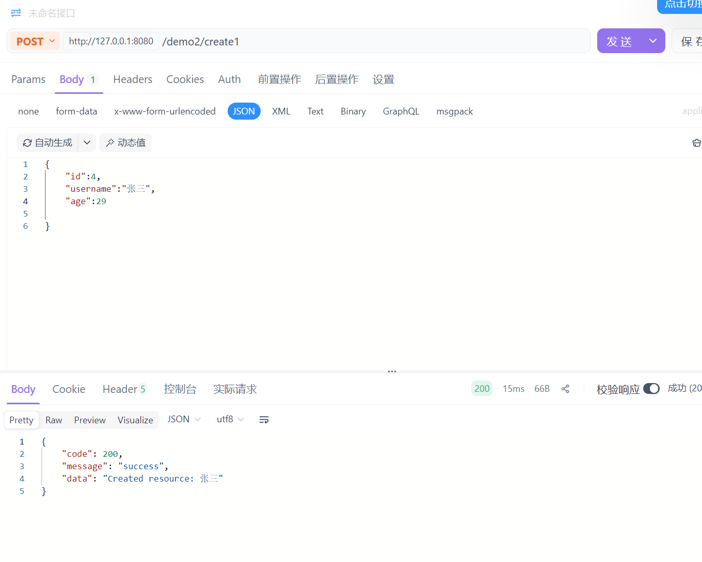Select form-data body type
Image resolution: width=702 pixels, height=562 pixels.
coord(76,111)
